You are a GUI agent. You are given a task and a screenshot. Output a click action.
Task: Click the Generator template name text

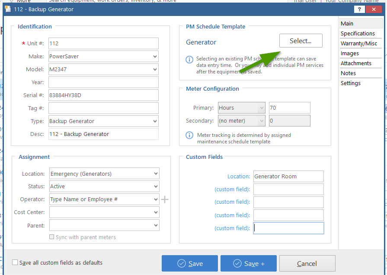(201, 42)
